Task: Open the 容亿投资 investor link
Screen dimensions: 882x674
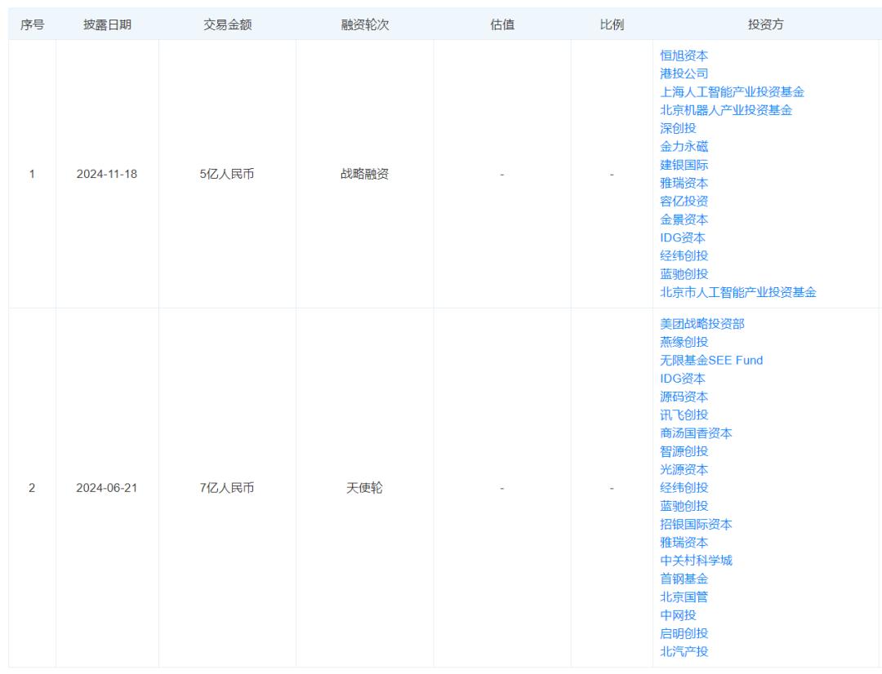Action: pyautogui.click(x=684, y=202)
